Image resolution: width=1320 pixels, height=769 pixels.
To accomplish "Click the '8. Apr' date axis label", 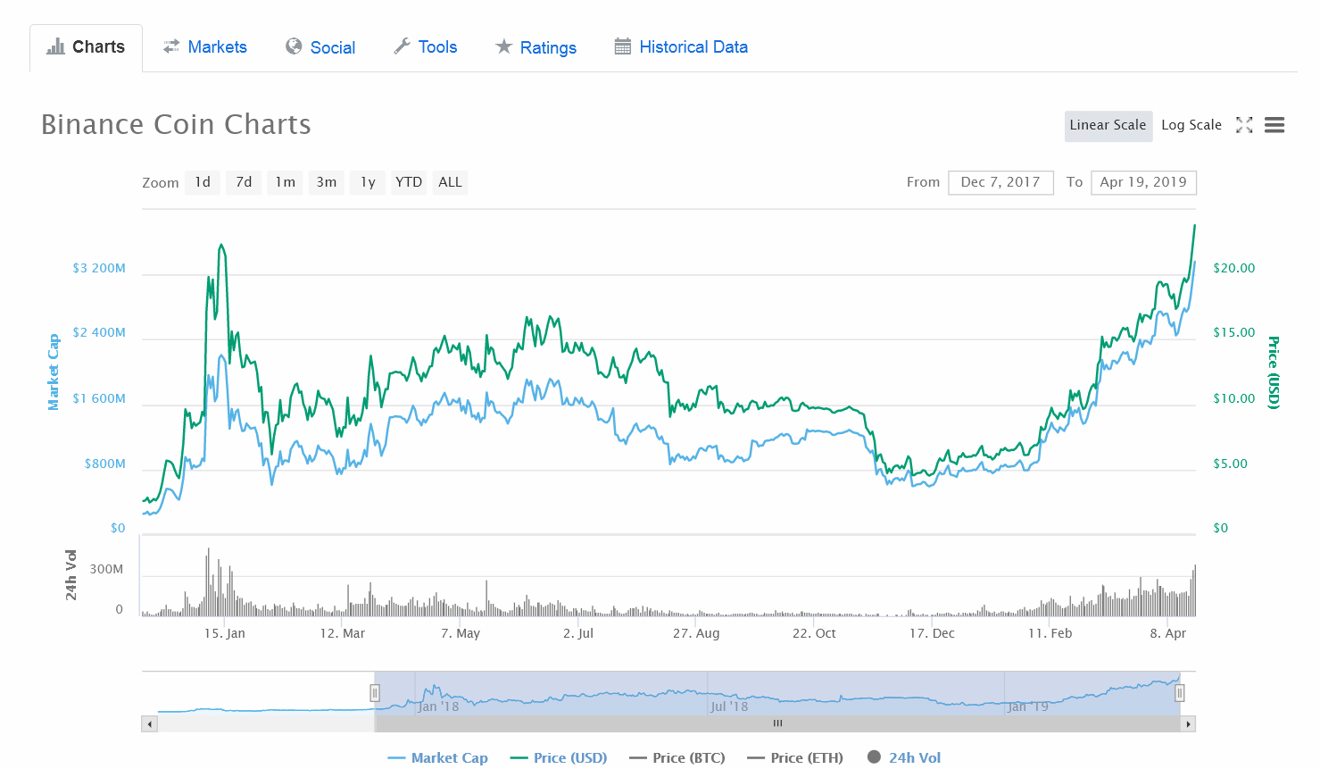I will tap(1168, 633).
